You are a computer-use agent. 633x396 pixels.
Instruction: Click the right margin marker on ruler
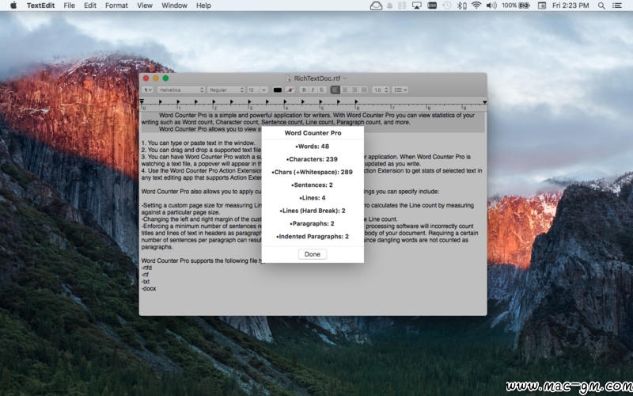click(484, 102)
